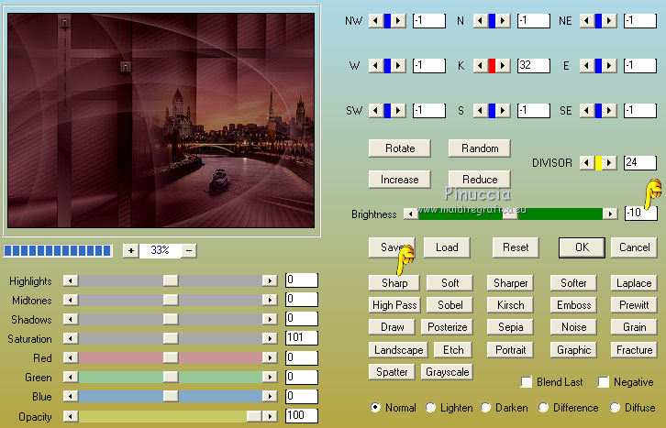Click the Highlights slider thumb
This screenshot has width=666, height=428.
click(171, 280)
